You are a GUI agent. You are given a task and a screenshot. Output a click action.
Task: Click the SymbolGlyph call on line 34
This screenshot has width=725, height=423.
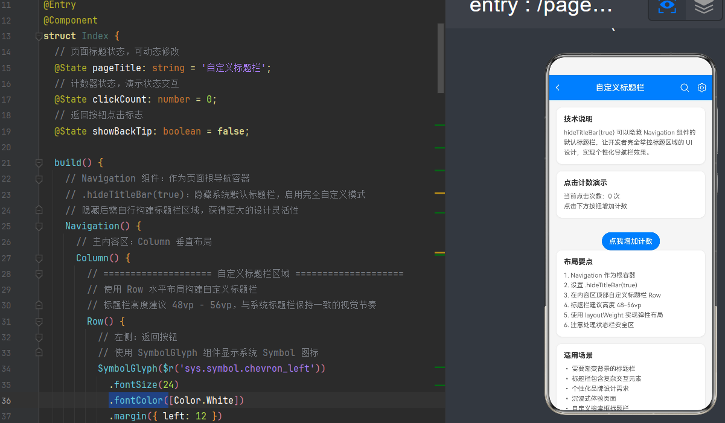(128, 368)
